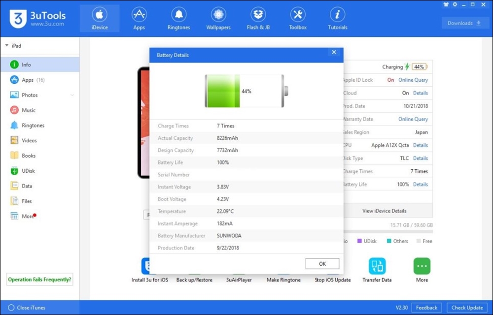Open the Apps store tab

[x=139, y=19]
